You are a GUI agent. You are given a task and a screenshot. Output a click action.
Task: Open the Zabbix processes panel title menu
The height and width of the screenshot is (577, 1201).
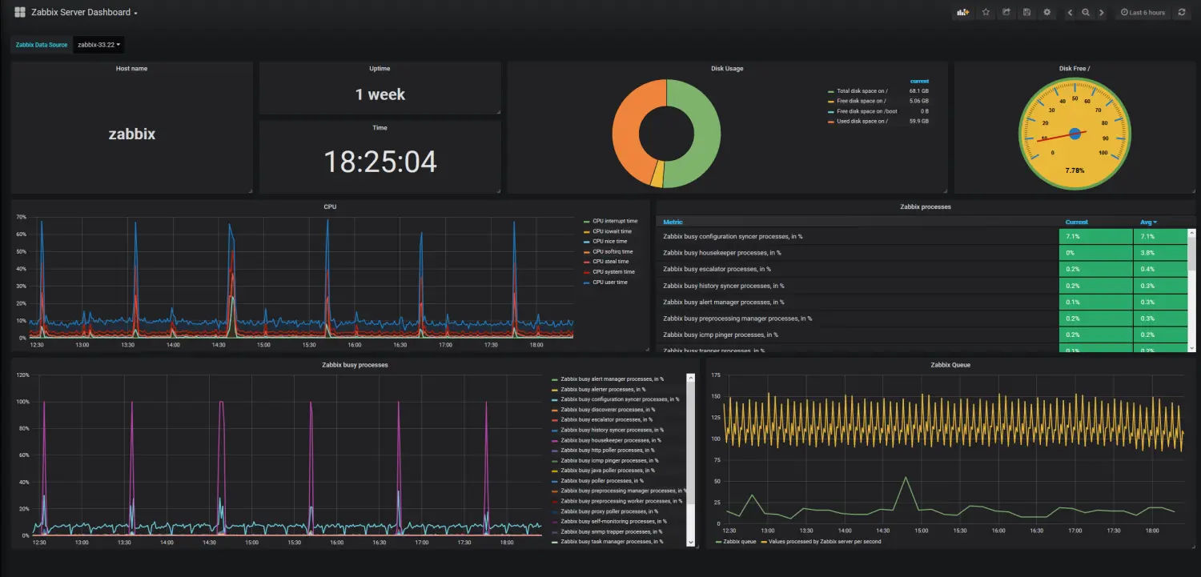(x=925, y=206)
